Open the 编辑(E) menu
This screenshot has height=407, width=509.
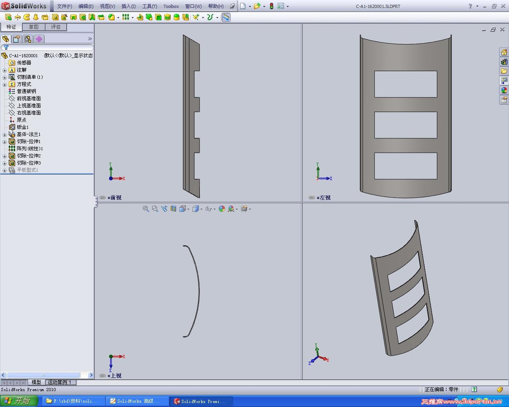[86, 6]
